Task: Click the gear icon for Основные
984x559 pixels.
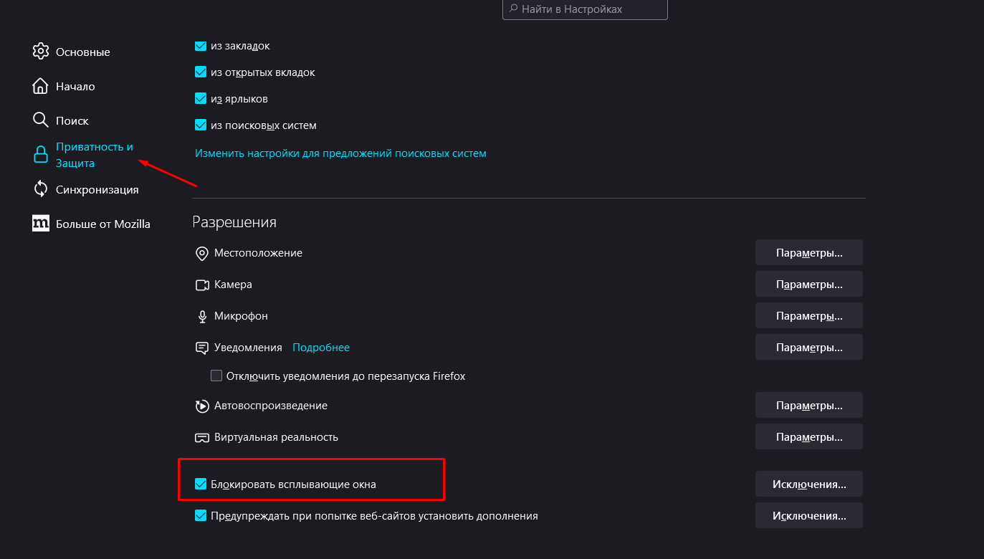Action: point(41,52)
